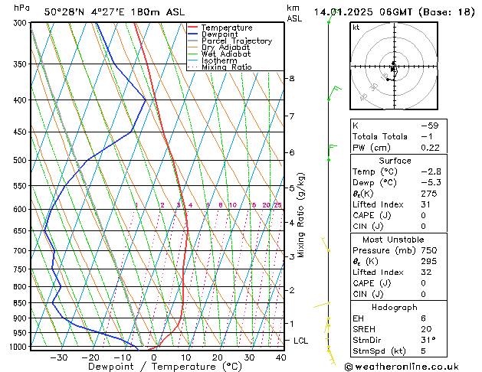
Task: Select the Isotherm legend entry
Action: pyautogui.click(x=221, y=60)
